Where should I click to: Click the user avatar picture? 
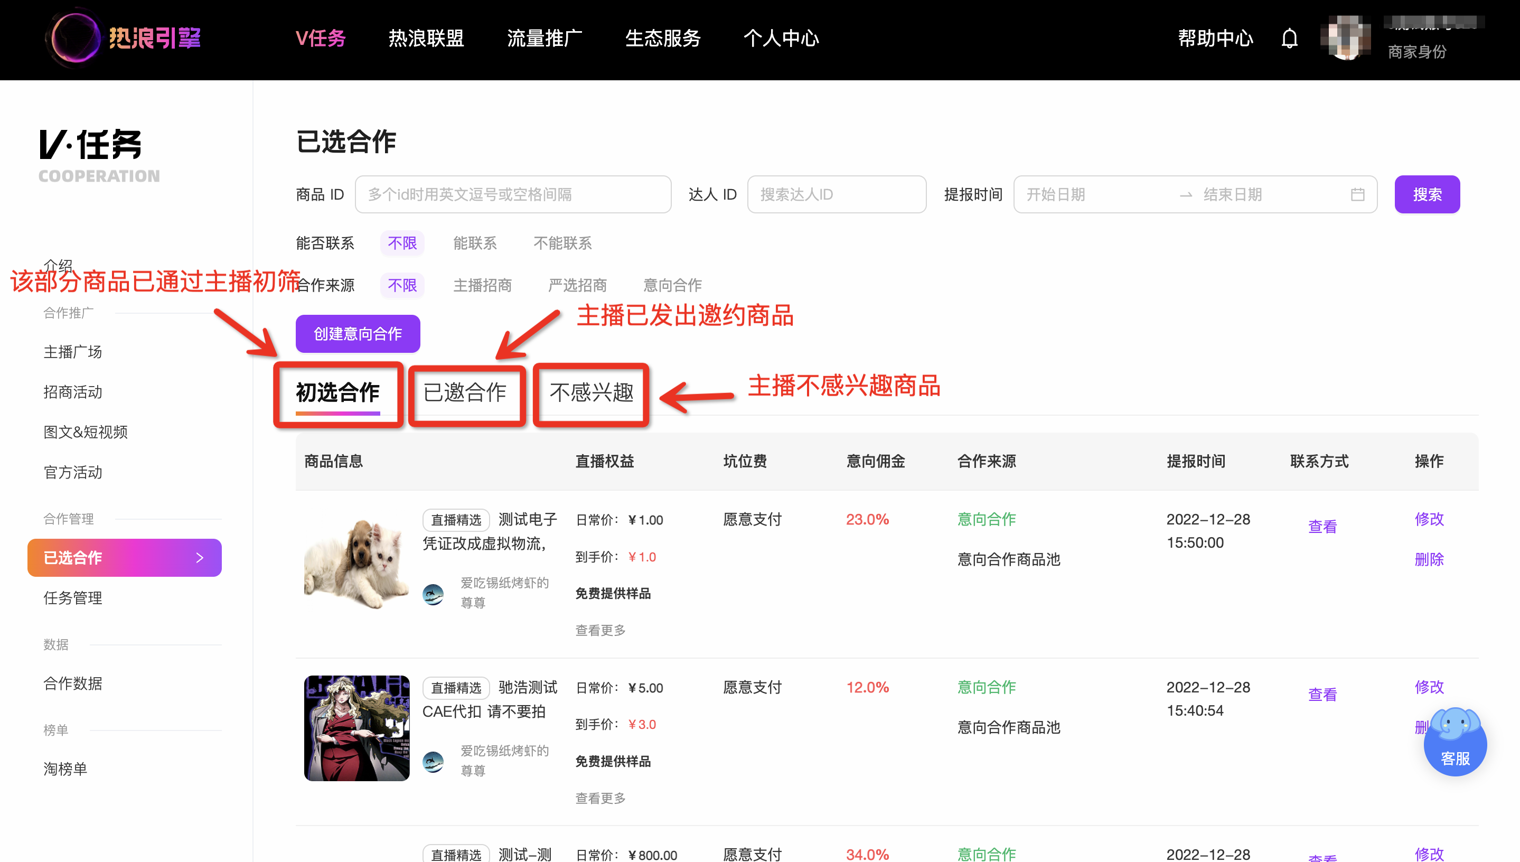click(1345, 39)
